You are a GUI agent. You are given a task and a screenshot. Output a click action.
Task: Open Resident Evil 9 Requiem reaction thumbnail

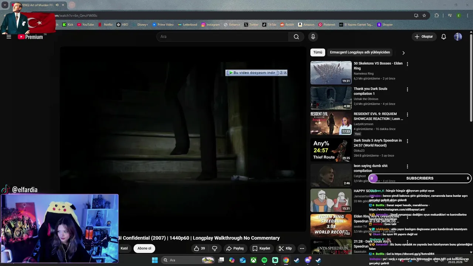(331, 123)
